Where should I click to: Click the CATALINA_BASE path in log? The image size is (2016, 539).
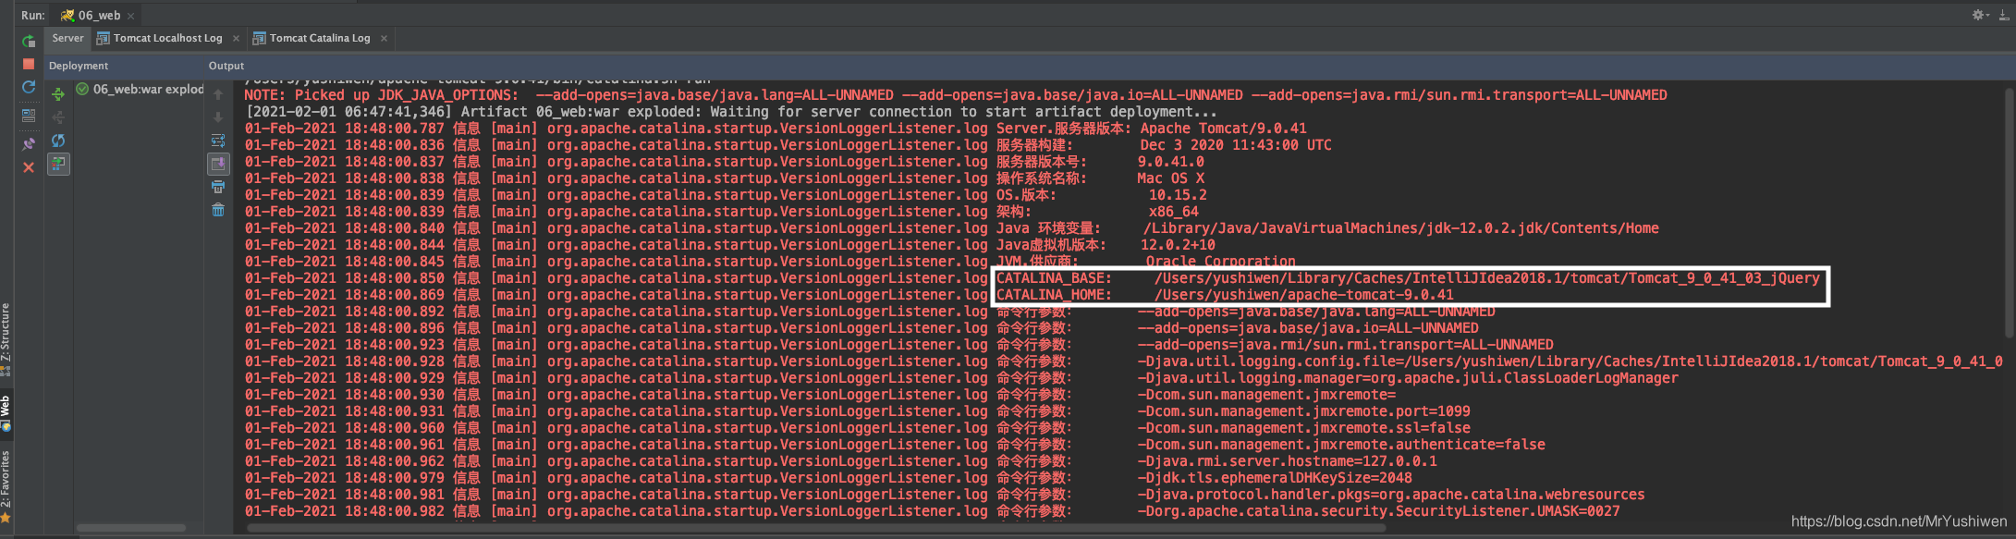point(1486,278)
